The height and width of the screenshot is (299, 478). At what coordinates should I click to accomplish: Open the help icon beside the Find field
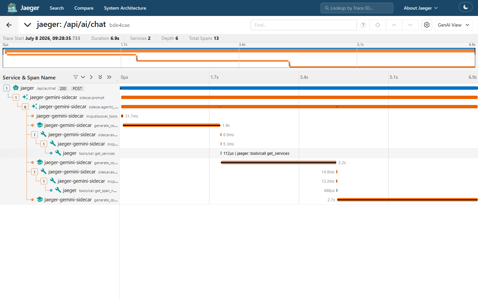pyautogui.click(x=363, y=25)
